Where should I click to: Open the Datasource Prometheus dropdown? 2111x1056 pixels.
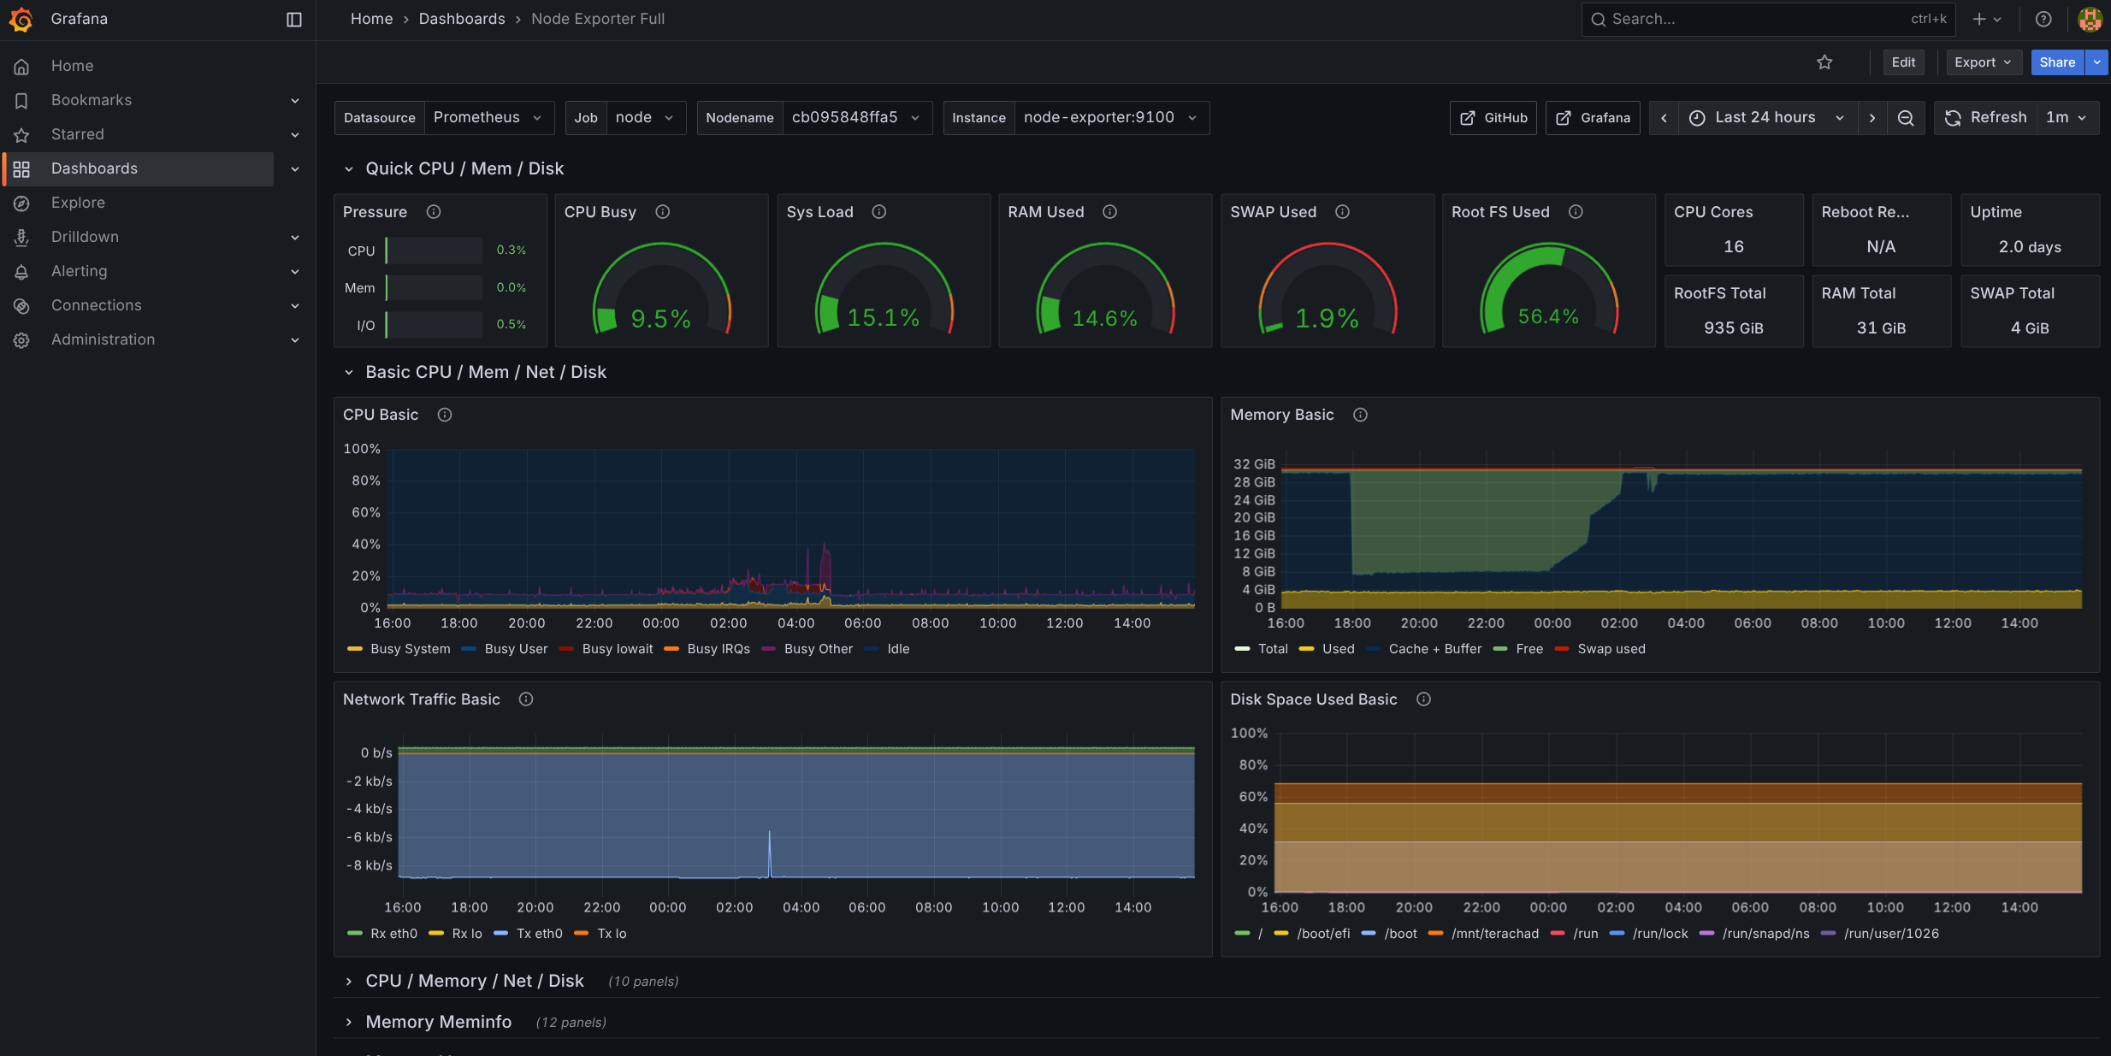(x=488, y=118)
